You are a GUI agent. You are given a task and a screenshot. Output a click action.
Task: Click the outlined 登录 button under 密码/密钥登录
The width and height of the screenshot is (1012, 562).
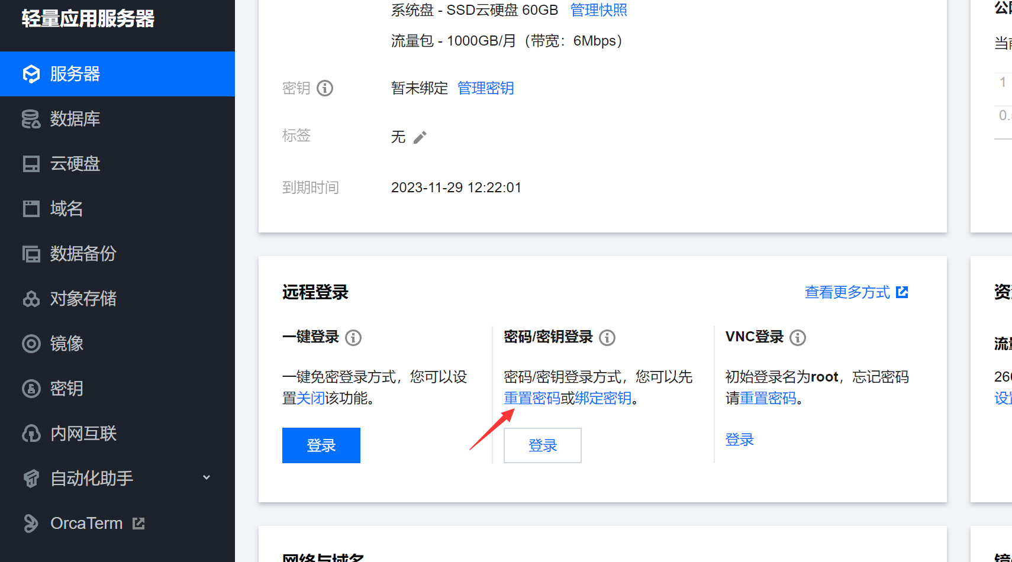coord(543,445)
